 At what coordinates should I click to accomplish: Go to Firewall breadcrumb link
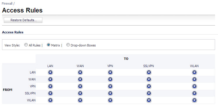[x=7, y=3]
